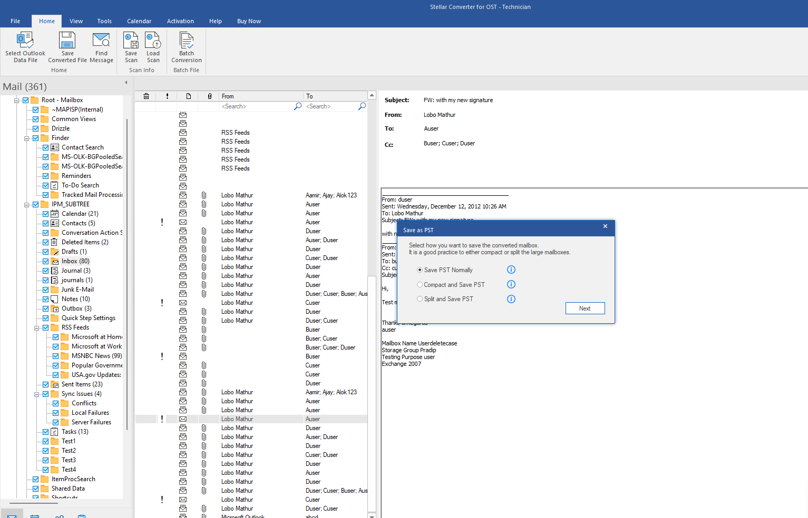Viewport: 808px width, 518px height.
Task: Click Save Converted File in the ribbon
Action: [x=67, y=47]
